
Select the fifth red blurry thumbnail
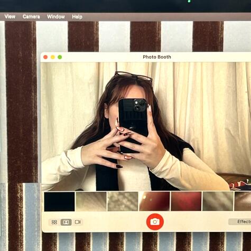[x=186, y=201]
